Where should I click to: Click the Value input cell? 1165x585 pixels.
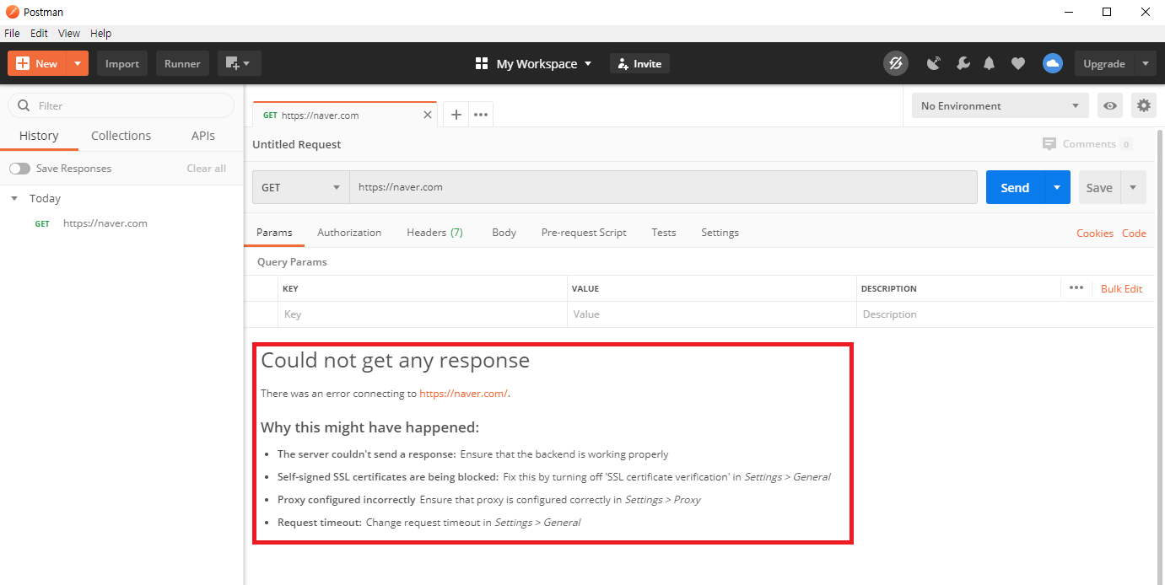pyautogui.click(x=712, y=314)
